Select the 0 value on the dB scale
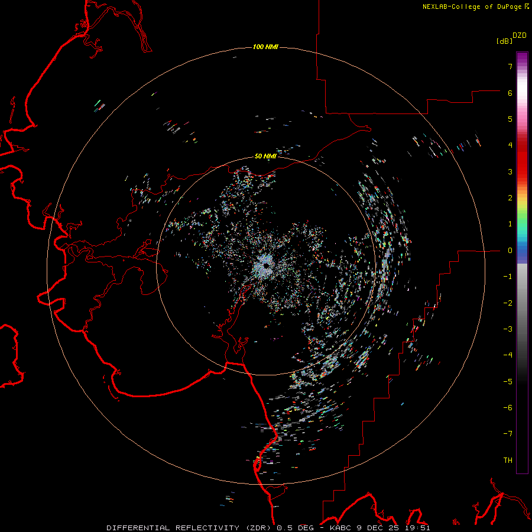Image resolution: width=532 pixels, height=532 pixels. 510,251
